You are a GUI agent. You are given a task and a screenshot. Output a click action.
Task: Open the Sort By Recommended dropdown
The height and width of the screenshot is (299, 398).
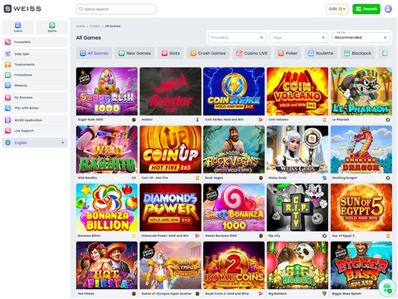pos(361,37)
